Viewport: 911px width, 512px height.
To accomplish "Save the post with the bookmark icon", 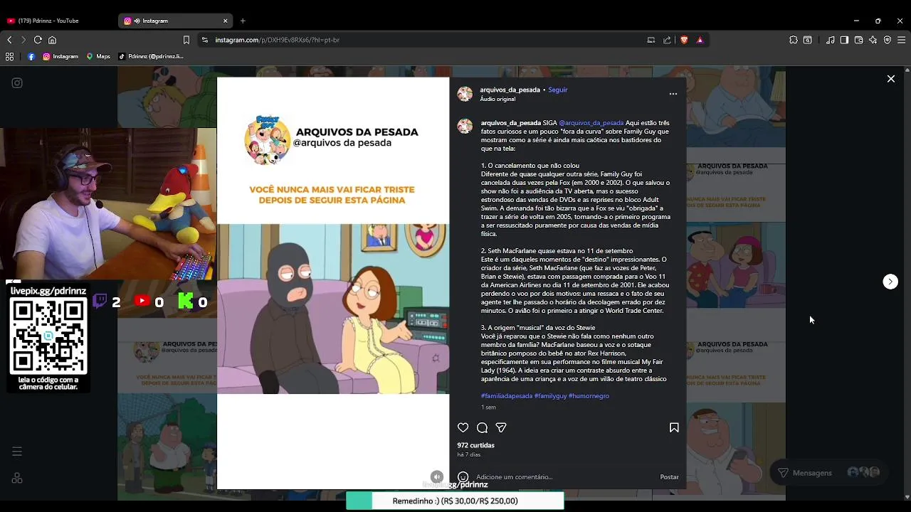I will click(674, 427).
